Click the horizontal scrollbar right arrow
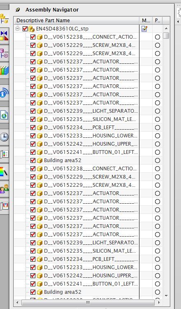This screenshot has height=309, width=181. [x=159, y=302]
